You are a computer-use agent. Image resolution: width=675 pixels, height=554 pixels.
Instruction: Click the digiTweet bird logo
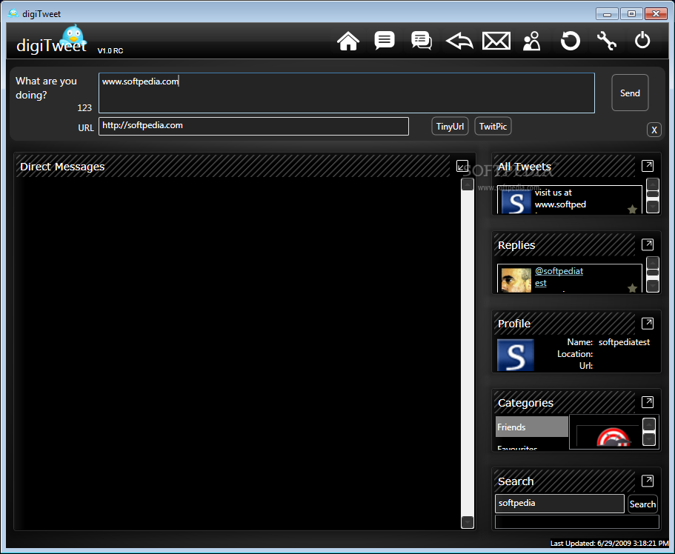(x=73, y=36)
